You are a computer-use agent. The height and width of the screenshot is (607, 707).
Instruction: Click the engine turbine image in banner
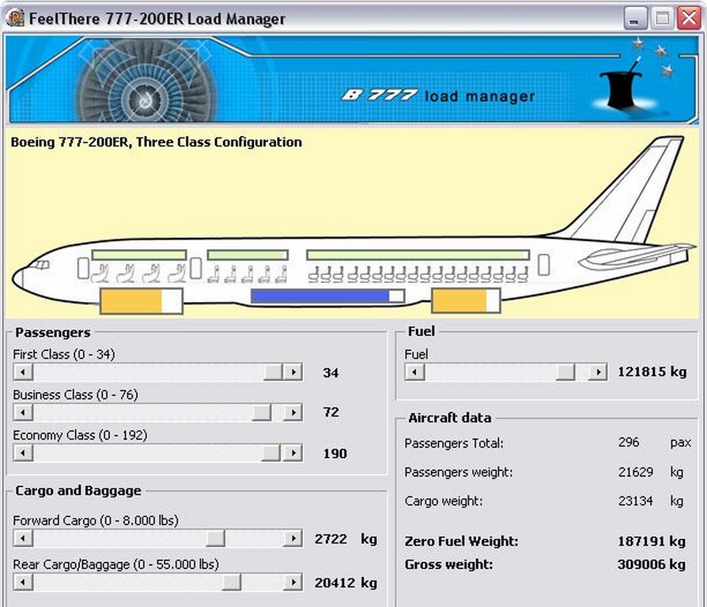145,81
